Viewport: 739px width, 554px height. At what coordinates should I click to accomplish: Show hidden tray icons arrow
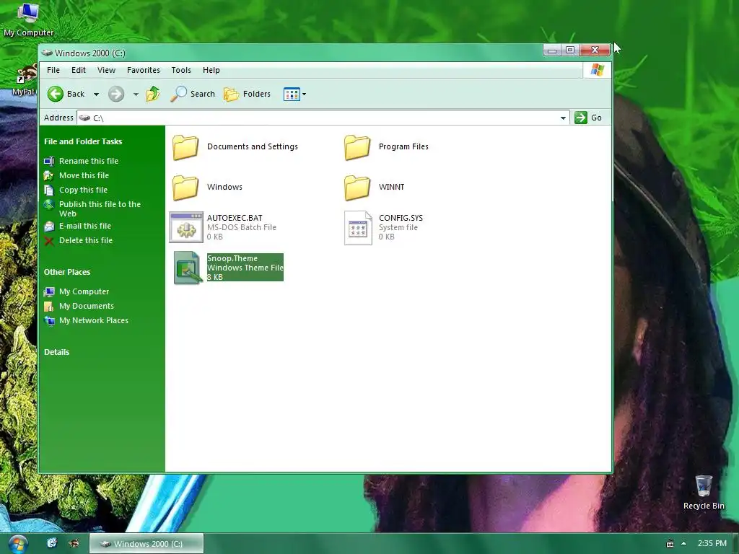pos(683,544)
